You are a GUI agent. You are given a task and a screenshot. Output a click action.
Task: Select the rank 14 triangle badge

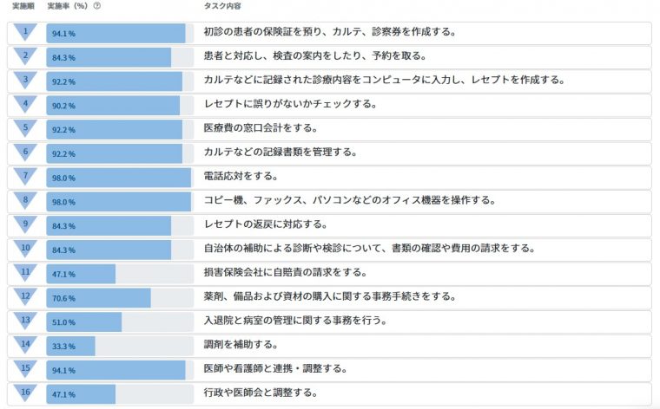[x=26, y=345]
